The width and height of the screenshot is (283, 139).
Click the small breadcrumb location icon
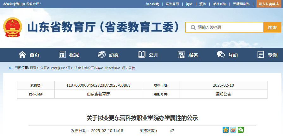10,68
